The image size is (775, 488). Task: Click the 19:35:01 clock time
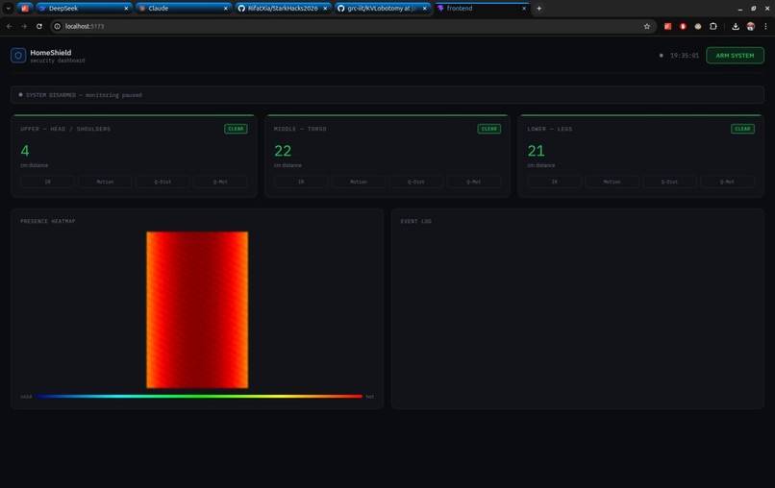685,56
